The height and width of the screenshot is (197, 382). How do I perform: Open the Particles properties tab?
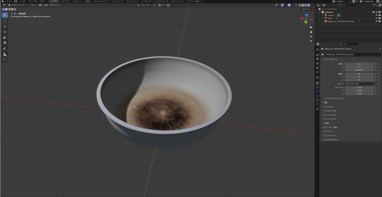click(317, 92)
